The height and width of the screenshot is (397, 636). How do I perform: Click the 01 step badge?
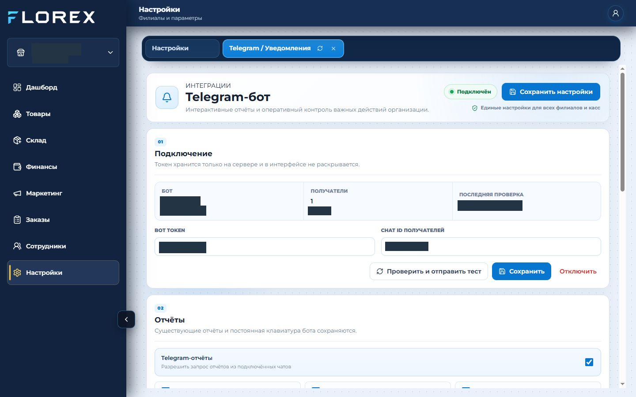point(160,142)
